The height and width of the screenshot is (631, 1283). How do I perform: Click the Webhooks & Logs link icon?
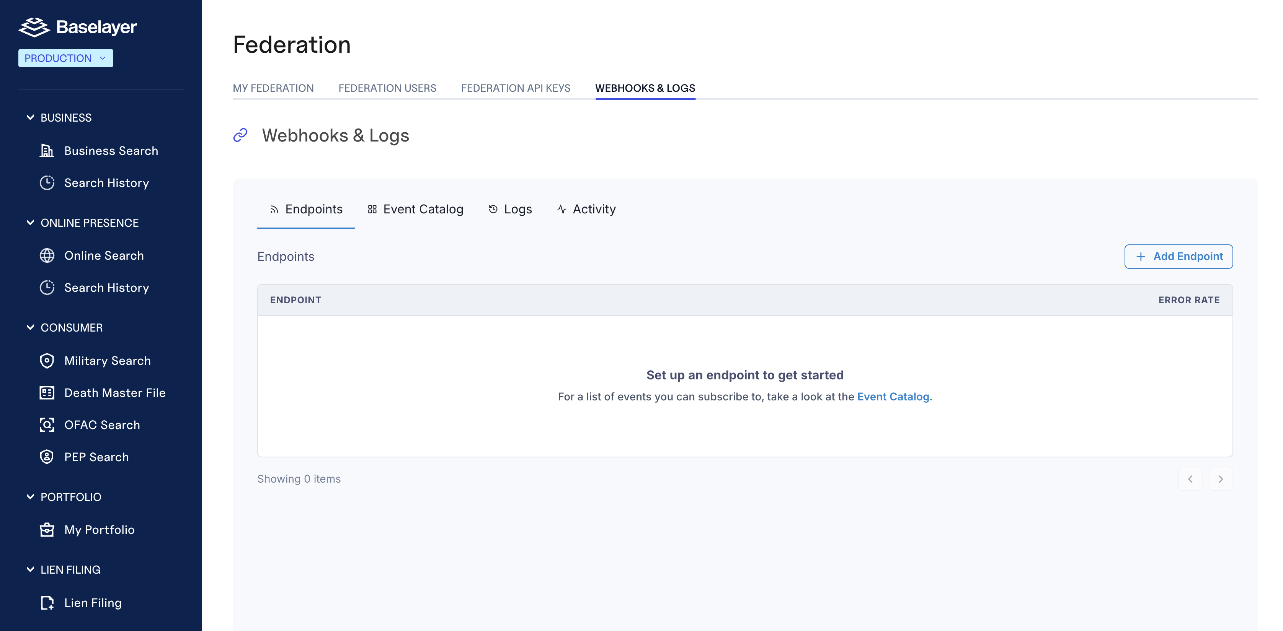(x=240, y=135)
